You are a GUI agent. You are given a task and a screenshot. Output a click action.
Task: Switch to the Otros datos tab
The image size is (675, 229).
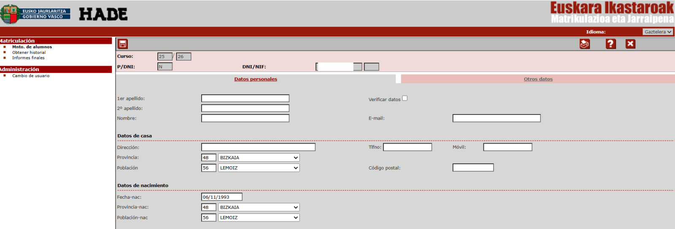[538, 79]
